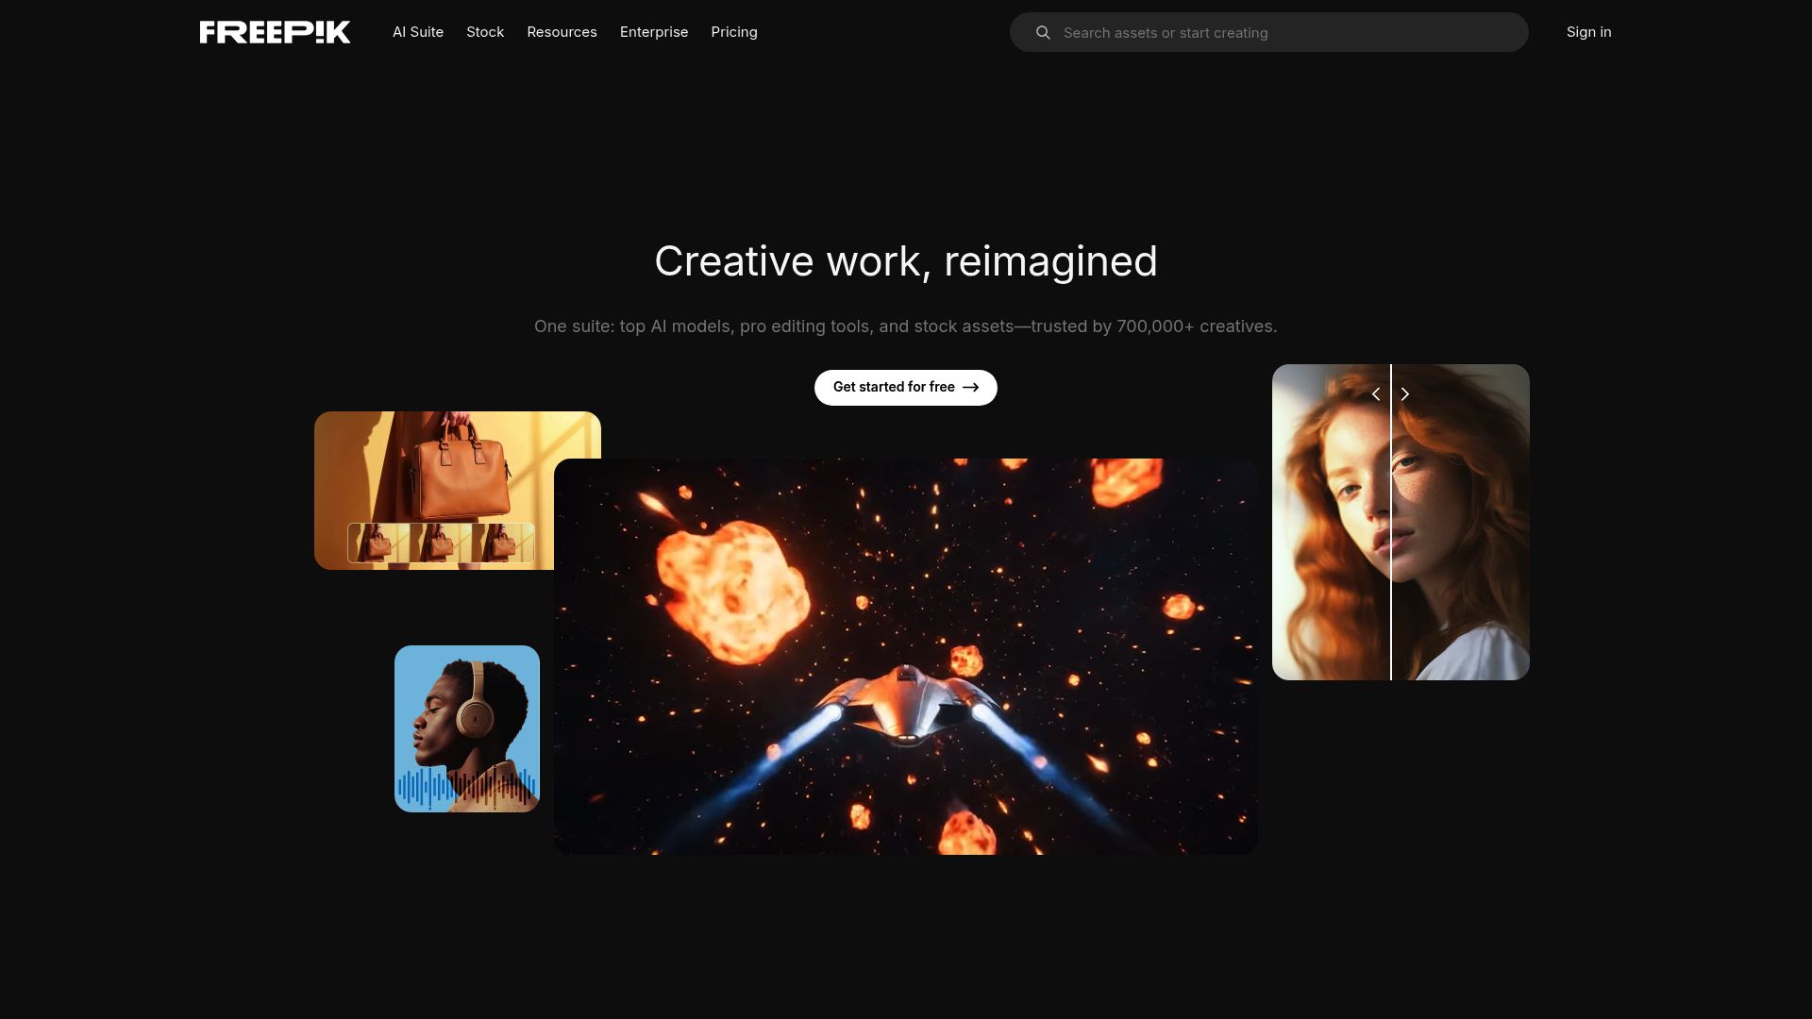Click the left chevron on the portrait comparison

[1376, 394]
